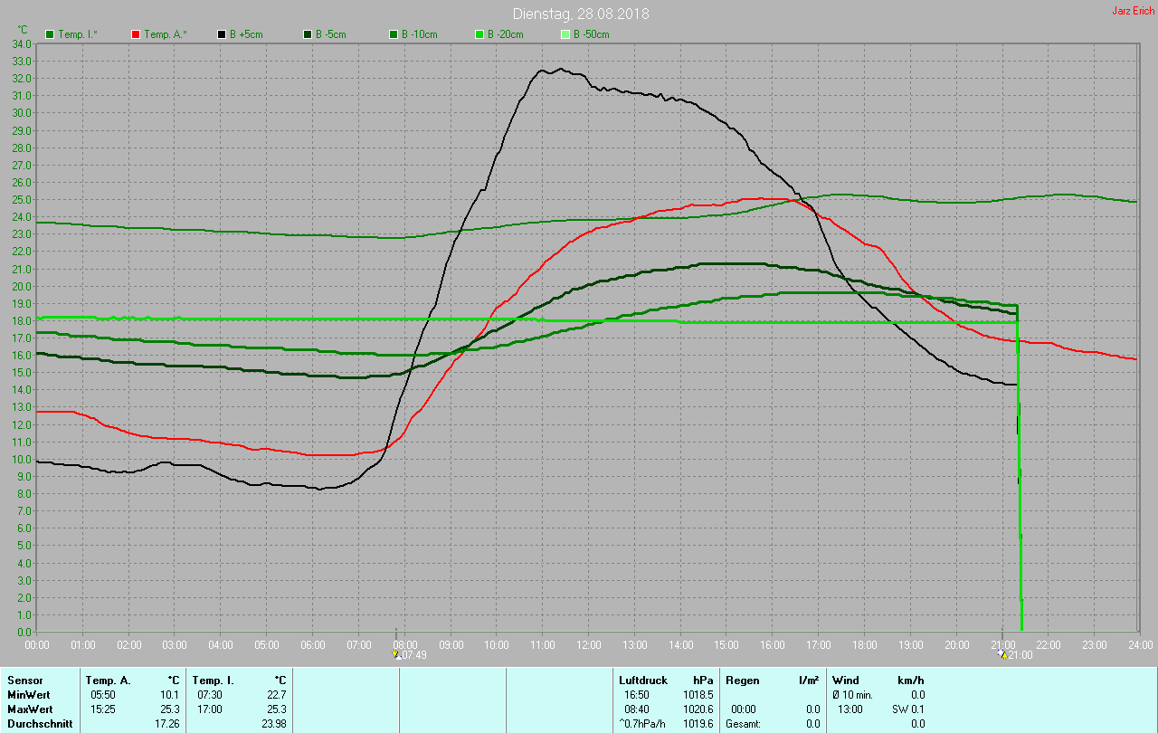Click the '34.0' y-axis label
Image resolution: width=1158 pixels, height=733 pixels.
click(22, 43)
